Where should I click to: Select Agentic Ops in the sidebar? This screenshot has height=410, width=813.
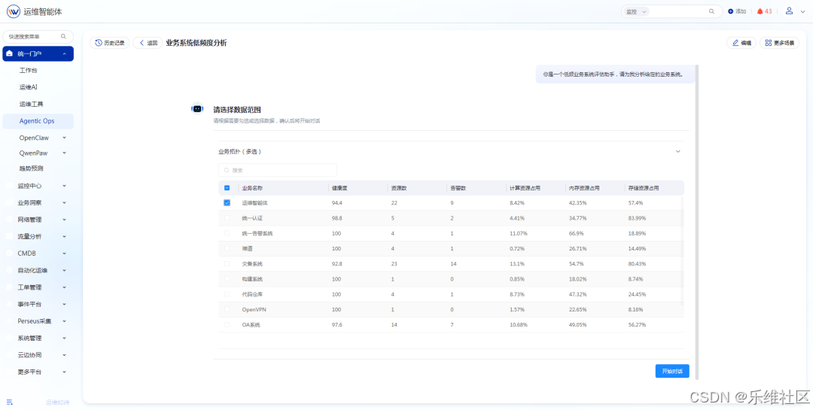(x=38, y=121)
